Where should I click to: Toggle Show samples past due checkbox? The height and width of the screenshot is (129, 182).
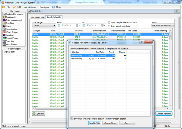click(109, 26)
